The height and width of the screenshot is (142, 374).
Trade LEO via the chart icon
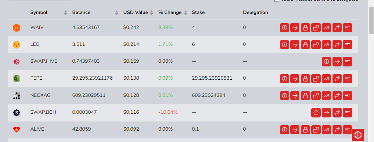tap(326, 44)
